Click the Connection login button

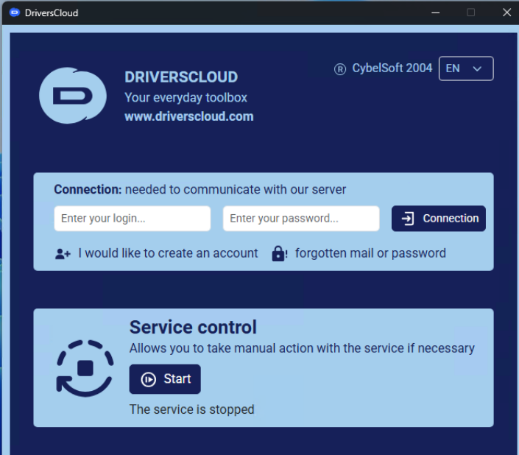[439, 219]
